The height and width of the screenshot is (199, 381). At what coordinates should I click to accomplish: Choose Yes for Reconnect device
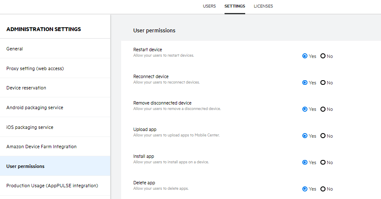(x=305, y=83)
